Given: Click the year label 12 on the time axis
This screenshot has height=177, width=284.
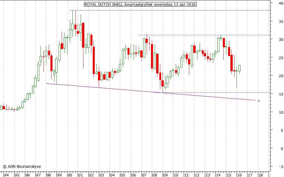Looking at the screenshot, I should [x=197, y=175].
